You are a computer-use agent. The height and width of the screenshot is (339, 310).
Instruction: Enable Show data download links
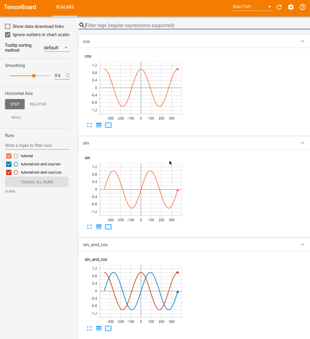[x=7, y=26]
